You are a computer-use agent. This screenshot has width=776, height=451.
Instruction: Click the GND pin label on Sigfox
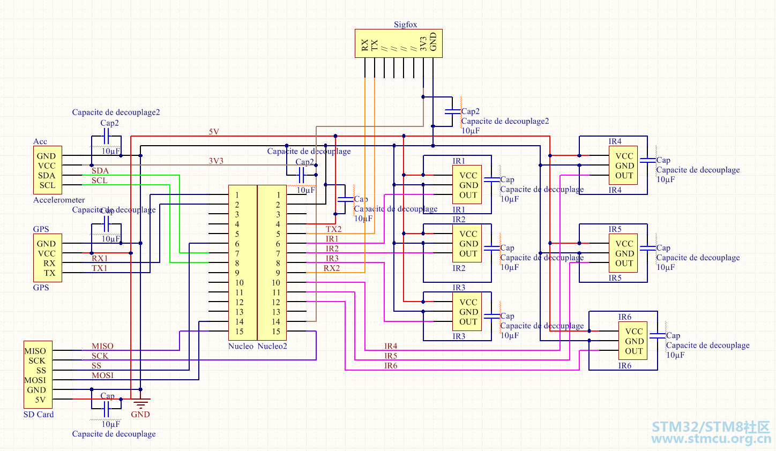(x=433, y=42)
